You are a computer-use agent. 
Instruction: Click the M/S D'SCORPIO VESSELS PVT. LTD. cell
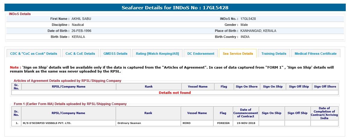68,123
